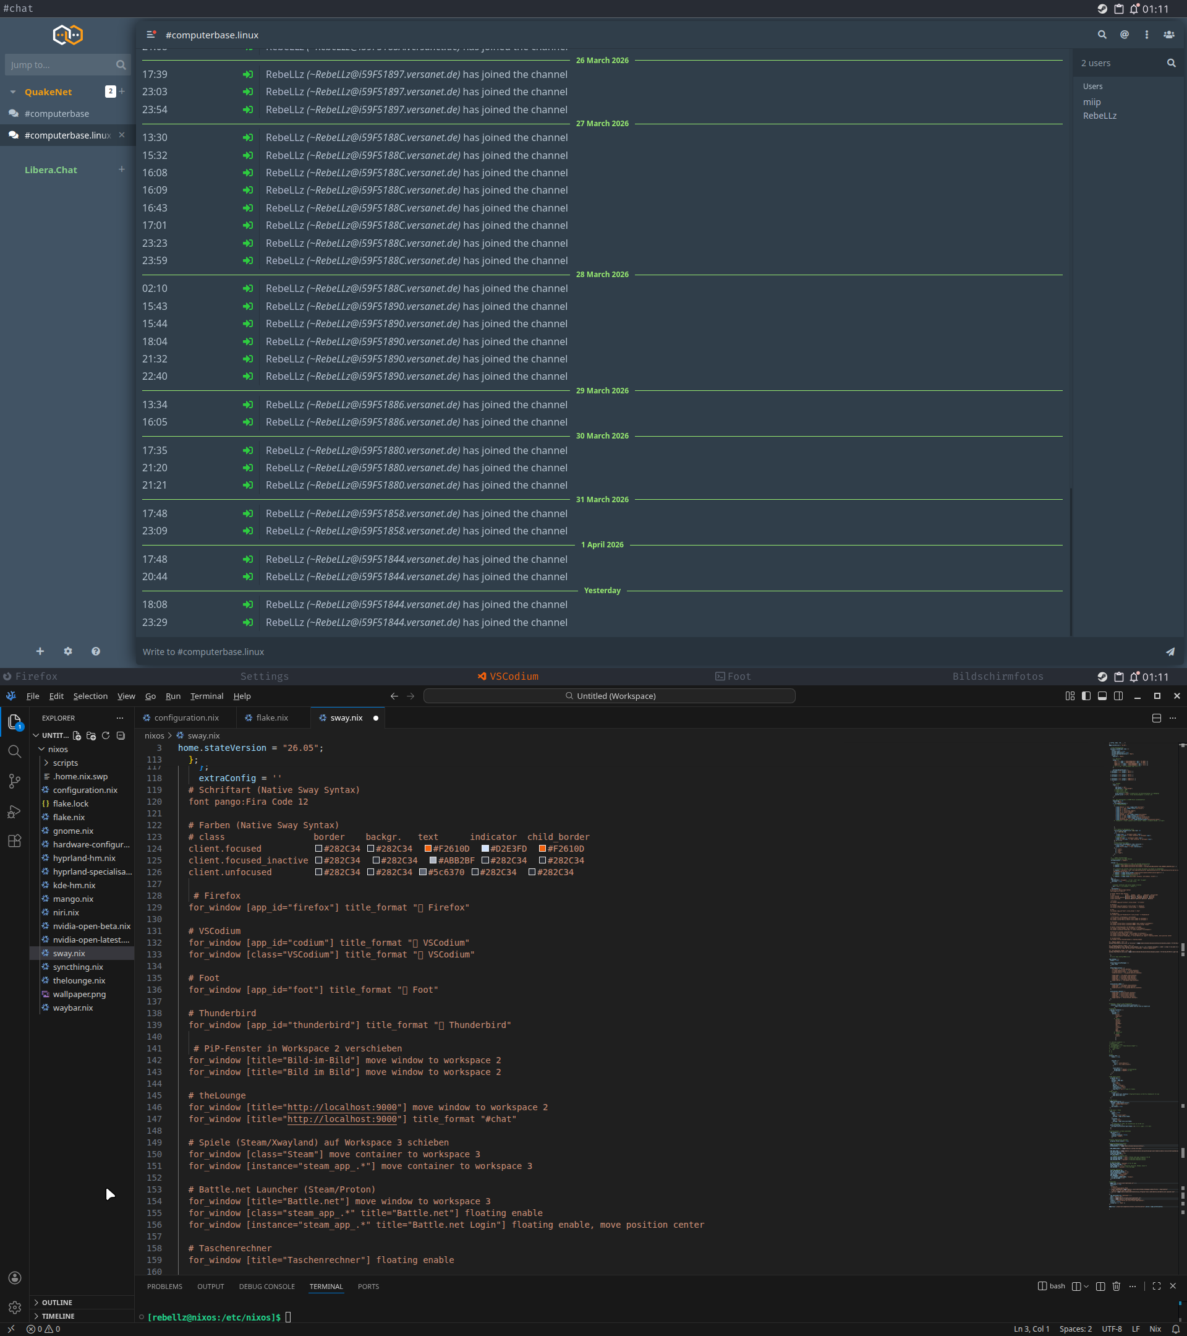Open notifications bell in VSCodium status bar

(x=1176, y=1329)
